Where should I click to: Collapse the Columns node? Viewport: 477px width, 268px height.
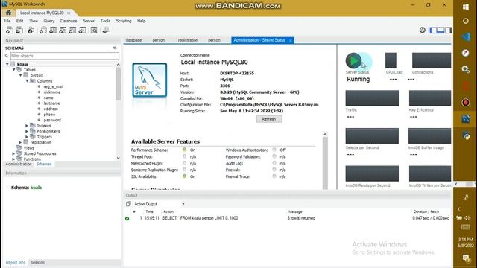pos(28,81)
